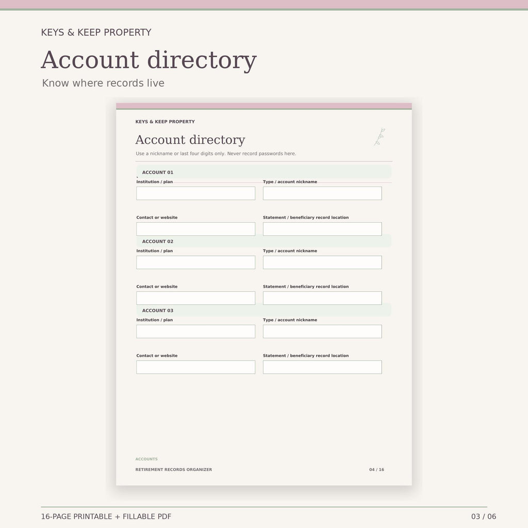
Task: Click the Account 01 Contact or website field
Action: pyautogui.click(x=195, y=229)
